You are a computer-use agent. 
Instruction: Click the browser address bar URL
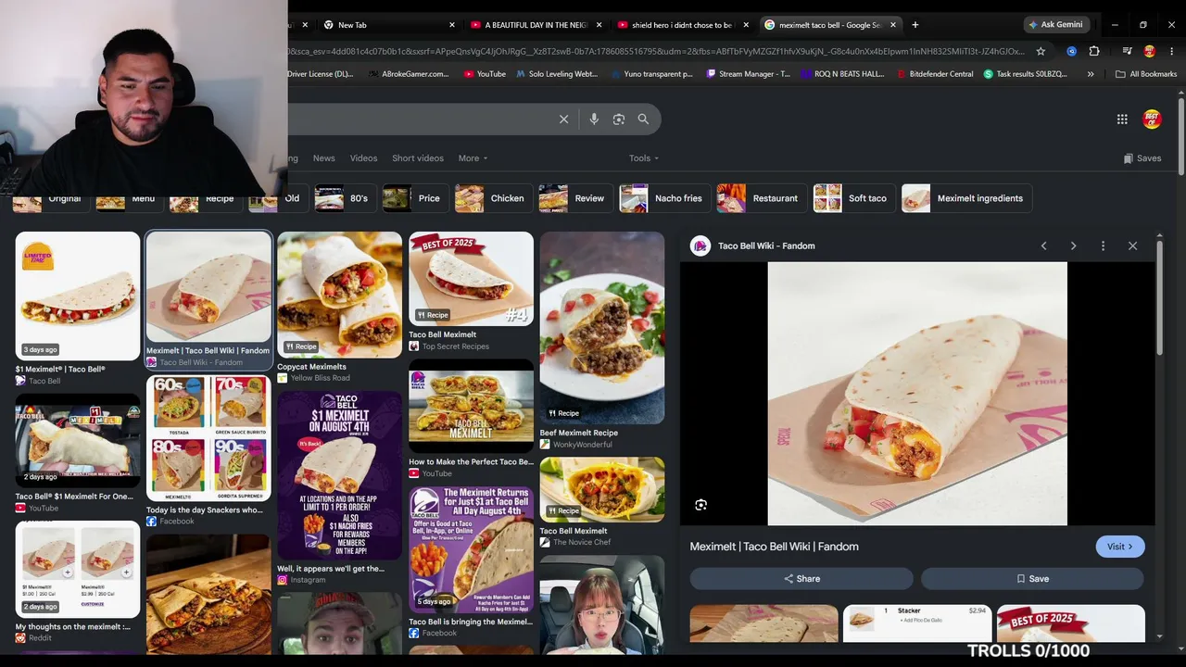(x=658, y=51)
